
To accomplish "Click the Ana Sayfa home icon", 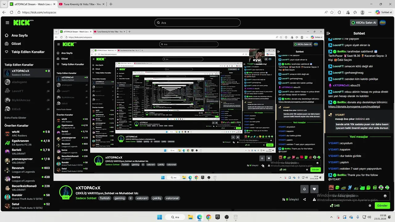I will tap(7, 35).
